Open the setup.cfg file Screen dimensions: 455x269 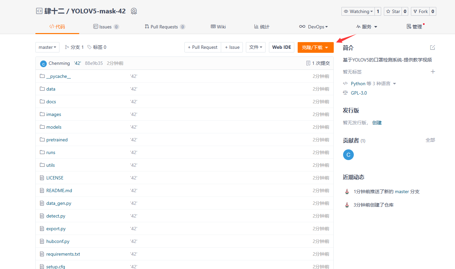[x=56, y=267]
